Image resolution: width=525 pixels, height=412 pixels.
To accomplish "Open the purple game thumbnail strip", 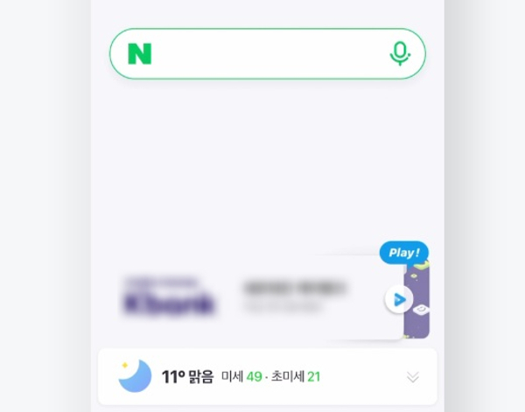I will pos(416,300).
